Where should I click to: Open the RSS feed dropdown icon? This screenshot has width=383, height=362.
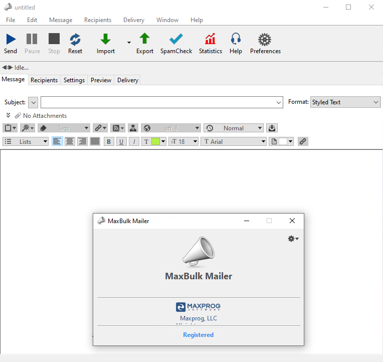pyautogui.click(x=118, y=128)
